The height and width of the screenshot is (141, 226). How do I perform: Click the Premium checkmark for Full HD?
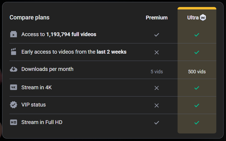point(157,123)
